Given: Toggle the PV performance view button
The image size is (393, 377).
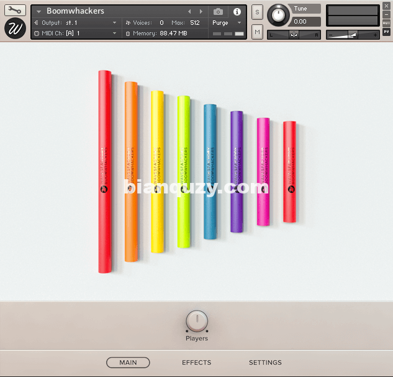Looking at the screenshot, I should click(x=386, y=32).
